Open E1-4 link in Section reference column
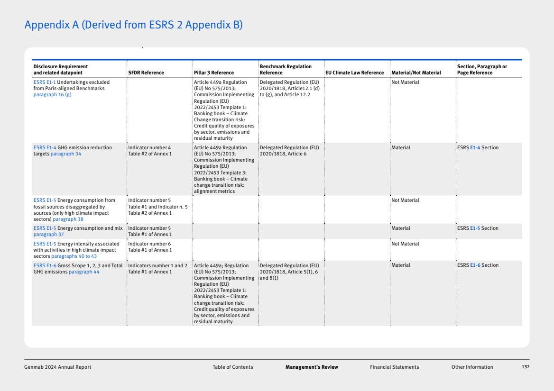 click(475, 148)
